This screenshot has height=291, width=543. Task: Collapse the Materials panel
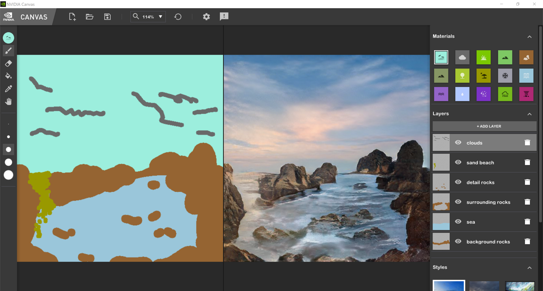pyautogui.click(x=530, y=37)
